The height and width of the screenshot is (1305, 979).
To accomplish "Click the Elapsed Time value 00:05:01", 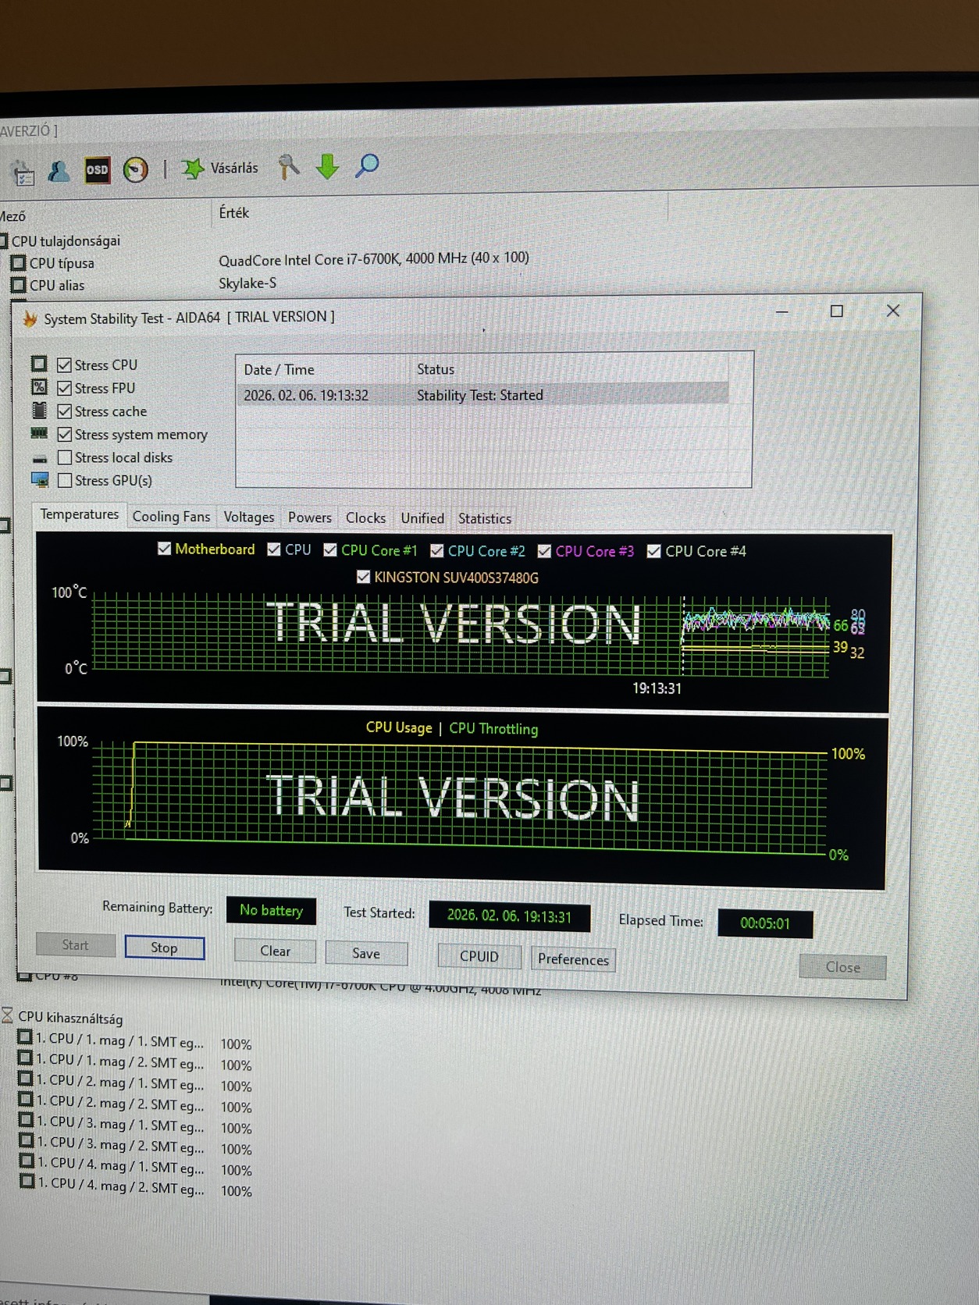I will click(x=765, y=923).
